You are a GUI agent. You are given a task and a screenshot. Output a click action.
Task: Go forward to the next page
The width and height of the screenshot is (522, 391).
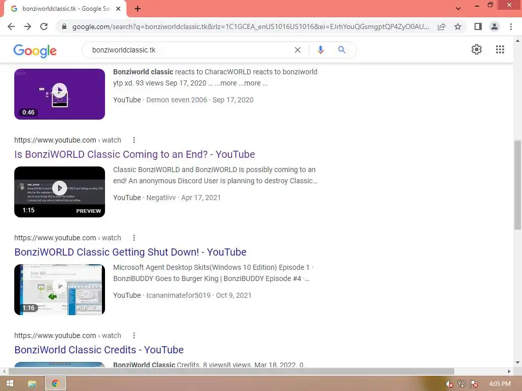tap(28, 26)
